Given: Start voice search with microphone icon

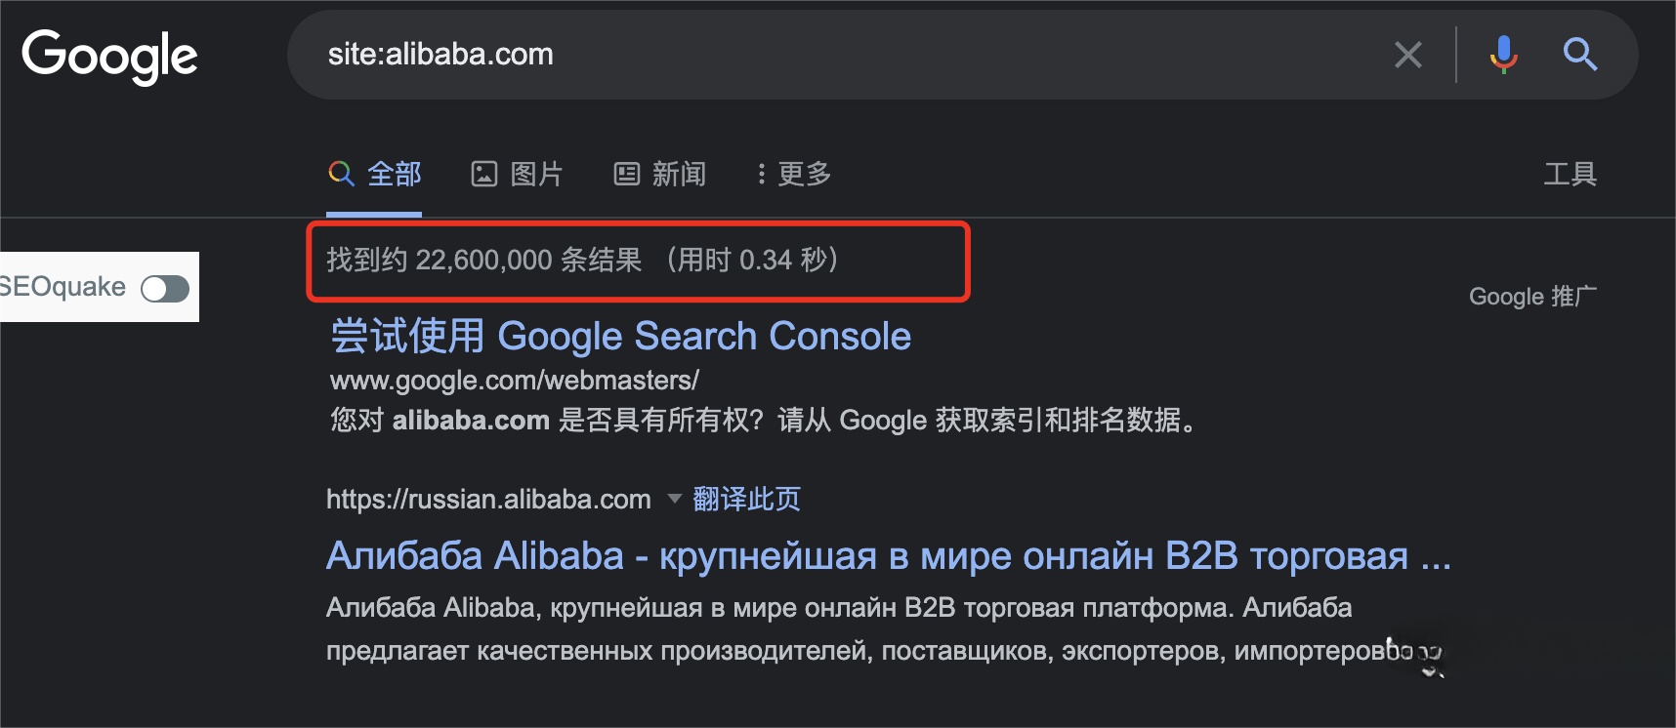Looking at the screenshot, I should click(1503, 55).
